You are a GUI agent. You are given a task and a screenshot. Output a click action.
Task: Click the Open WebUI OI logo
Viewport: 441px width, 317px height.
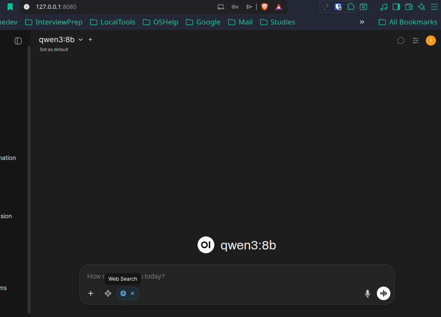point(206,245)
